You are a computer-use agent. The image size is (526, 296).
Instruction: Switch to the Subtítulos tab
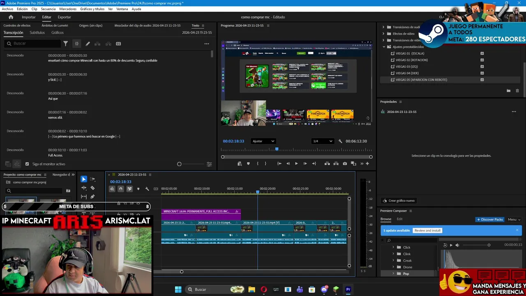37,32
